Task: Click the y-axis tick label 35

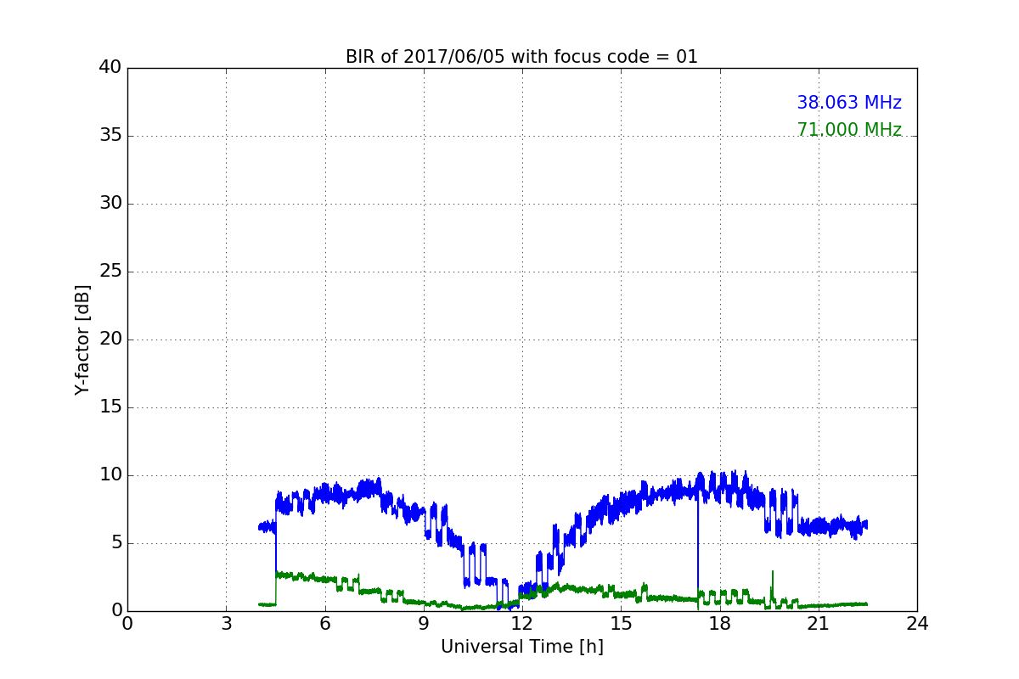Action: [110, 136]
